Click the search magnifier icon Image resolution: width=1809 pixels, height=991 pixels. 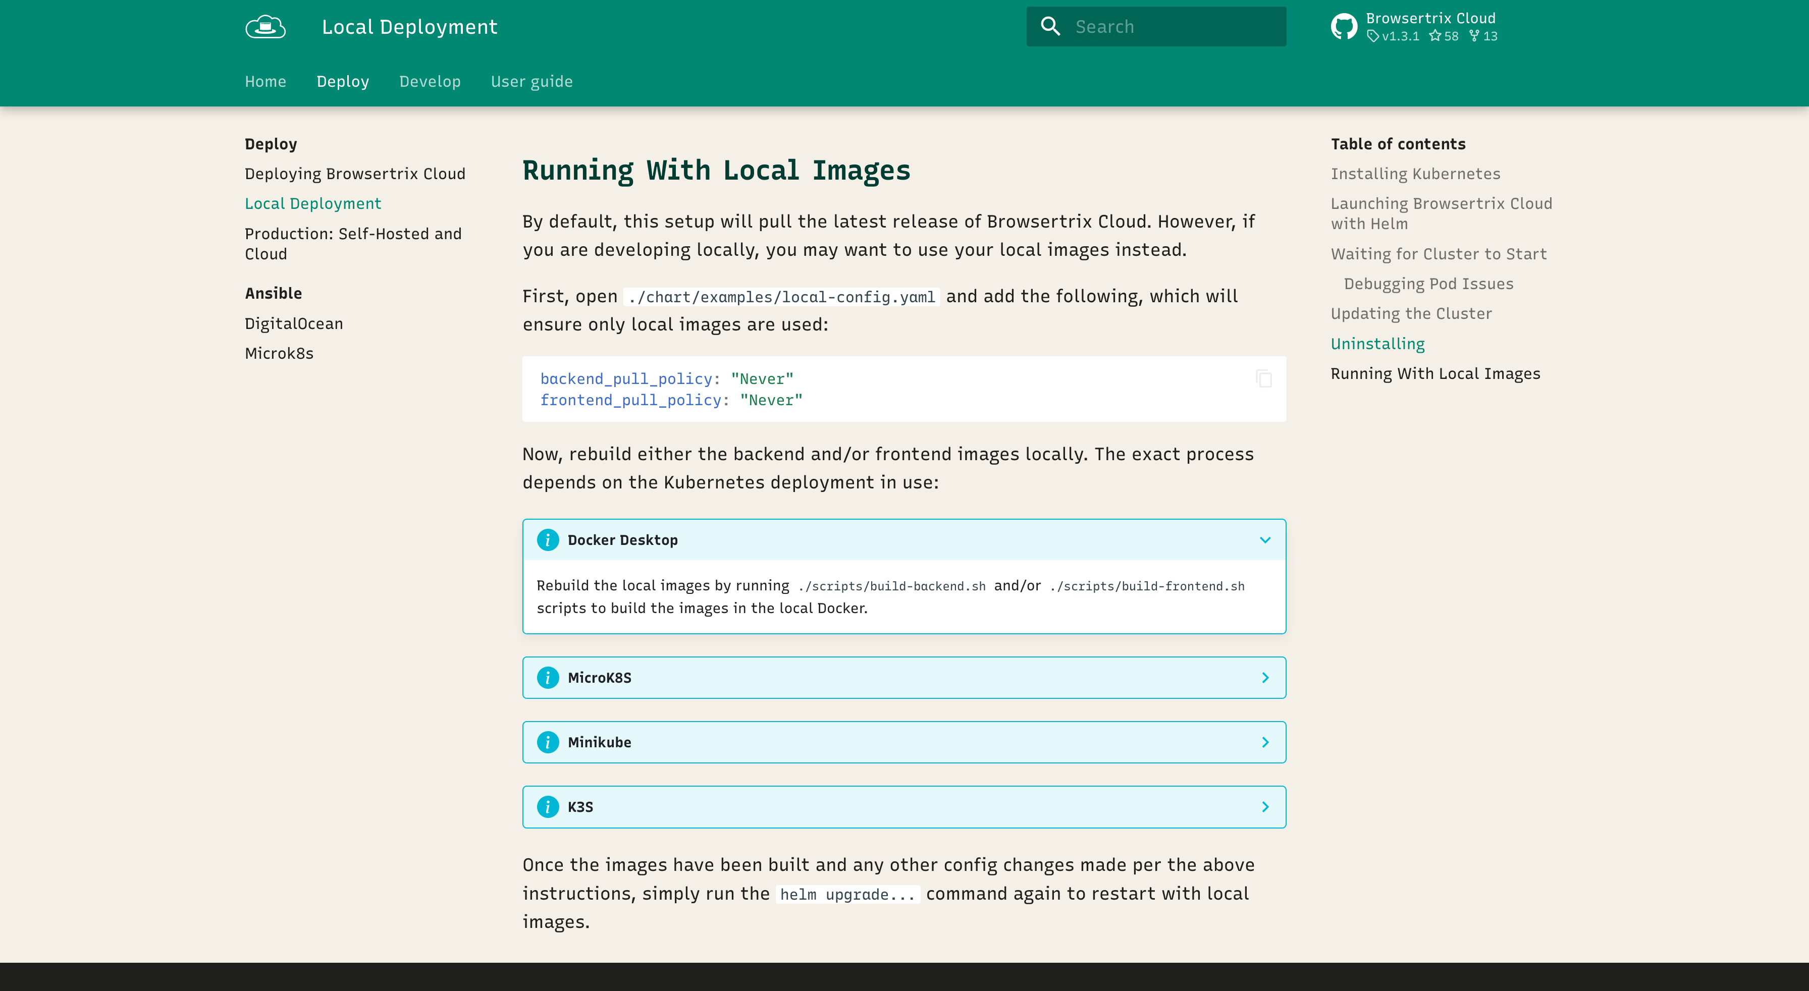pos(1050,27)
